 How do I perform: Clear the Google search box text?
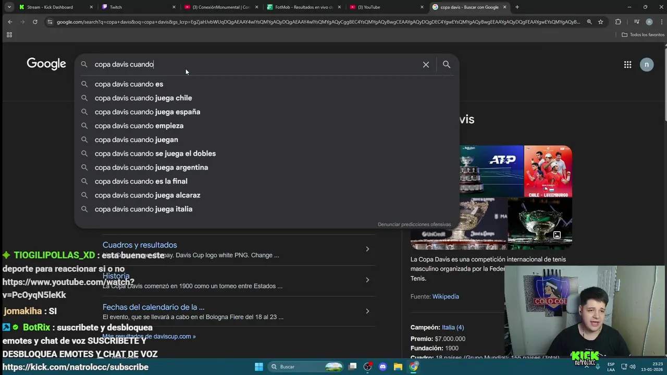426,65
